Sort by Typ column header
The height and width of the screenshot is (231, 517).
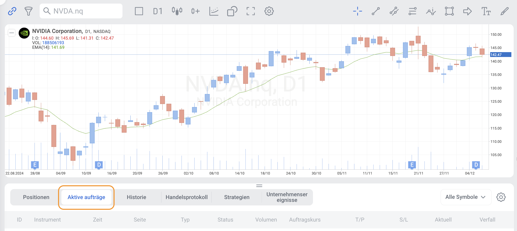[185, 220]
